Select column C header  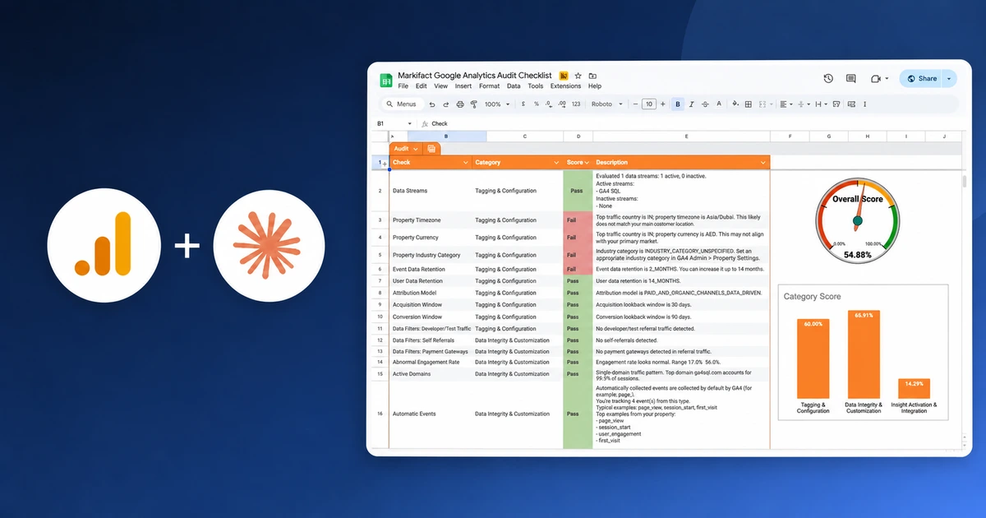point(525,136)
